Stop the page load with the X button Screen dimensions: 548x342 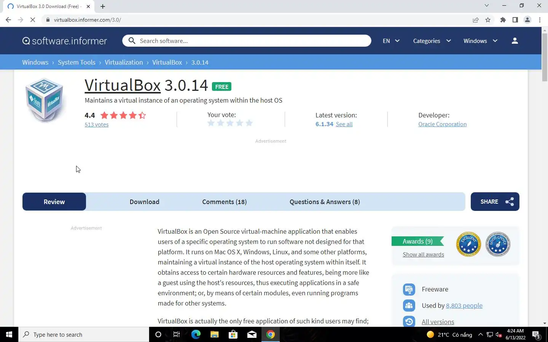point(33,20)
